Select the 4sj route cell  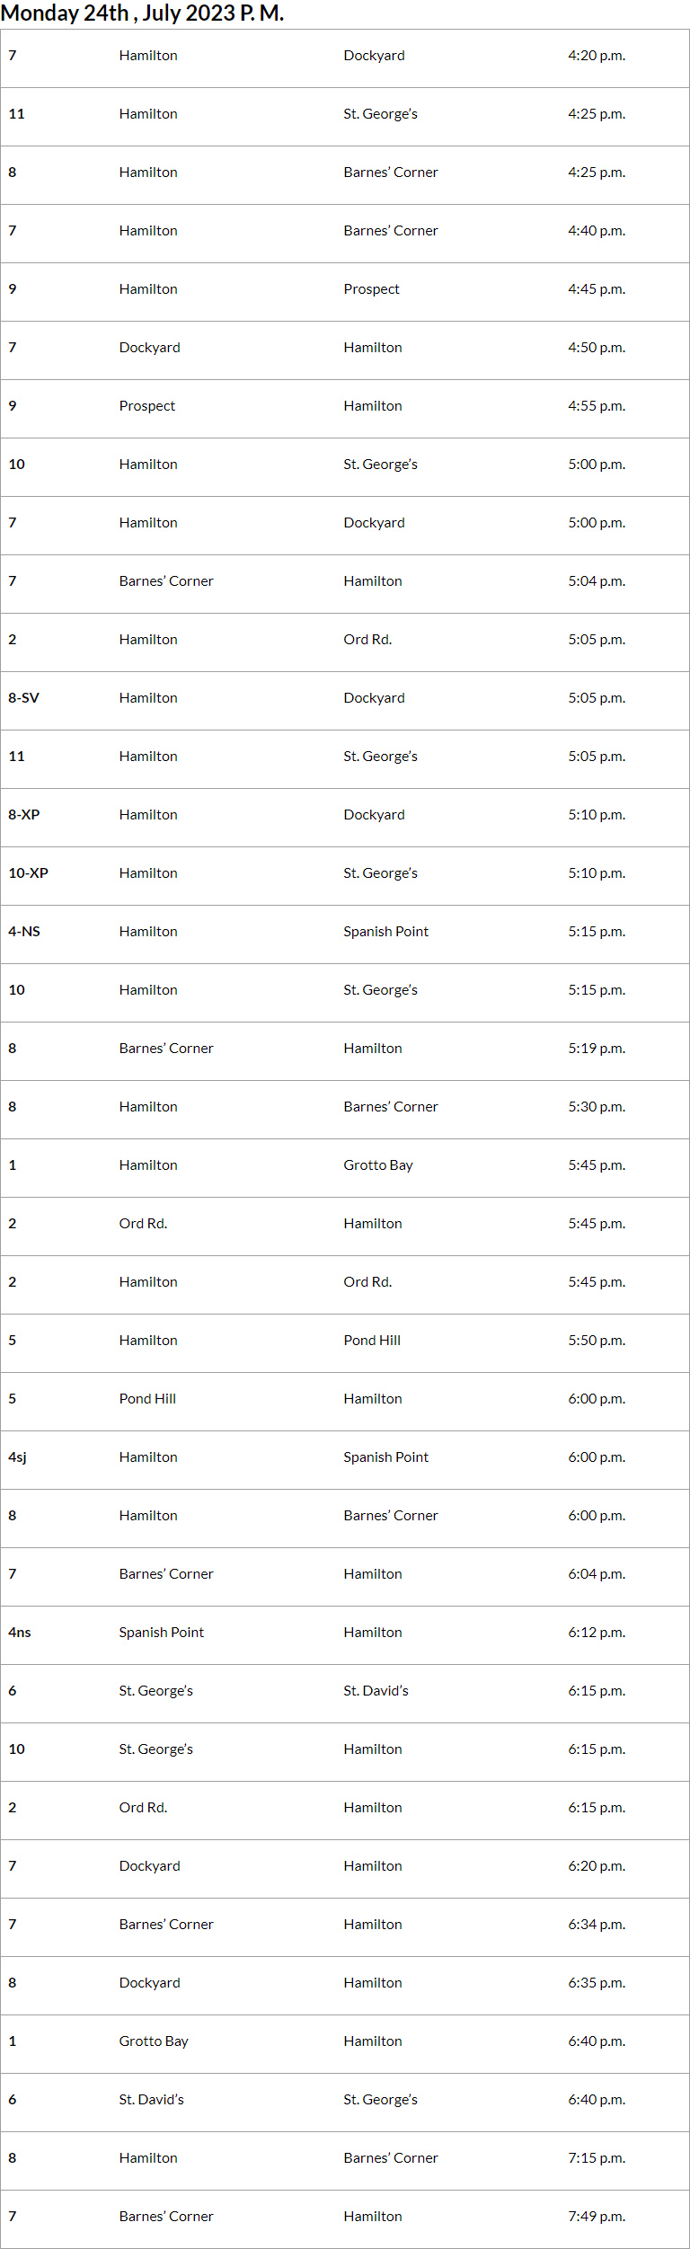tap(18, 1457)
